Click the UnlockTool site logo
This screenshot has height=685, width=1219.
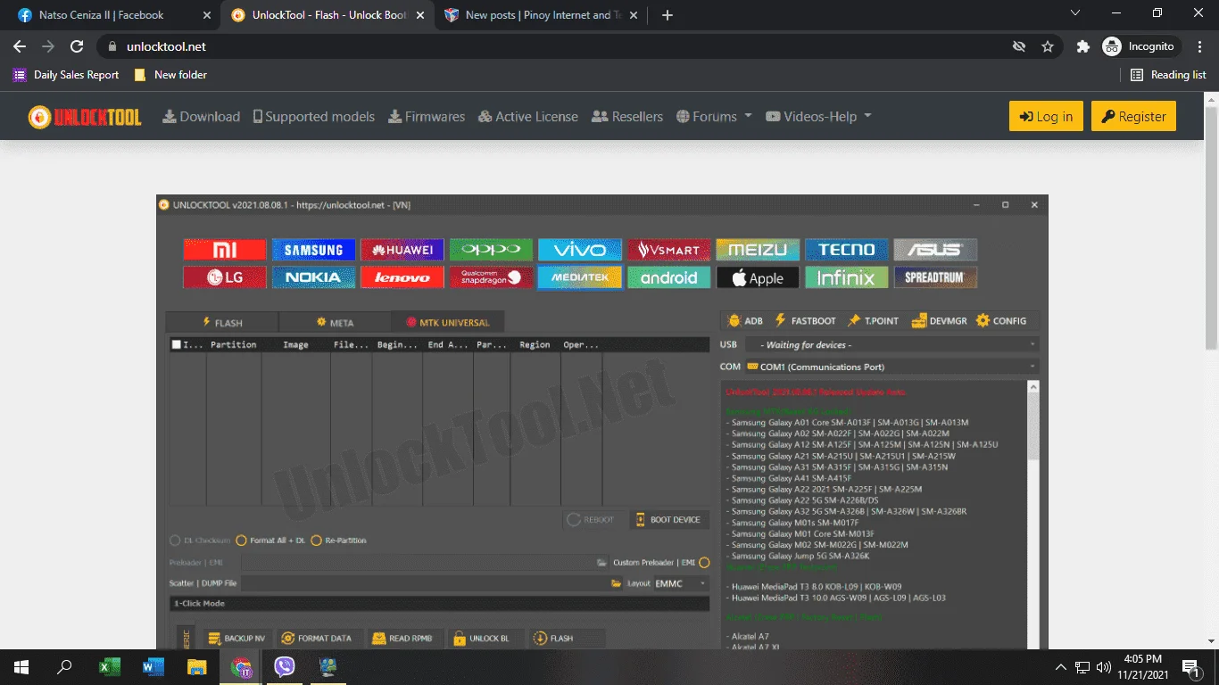tap(85, 117)
